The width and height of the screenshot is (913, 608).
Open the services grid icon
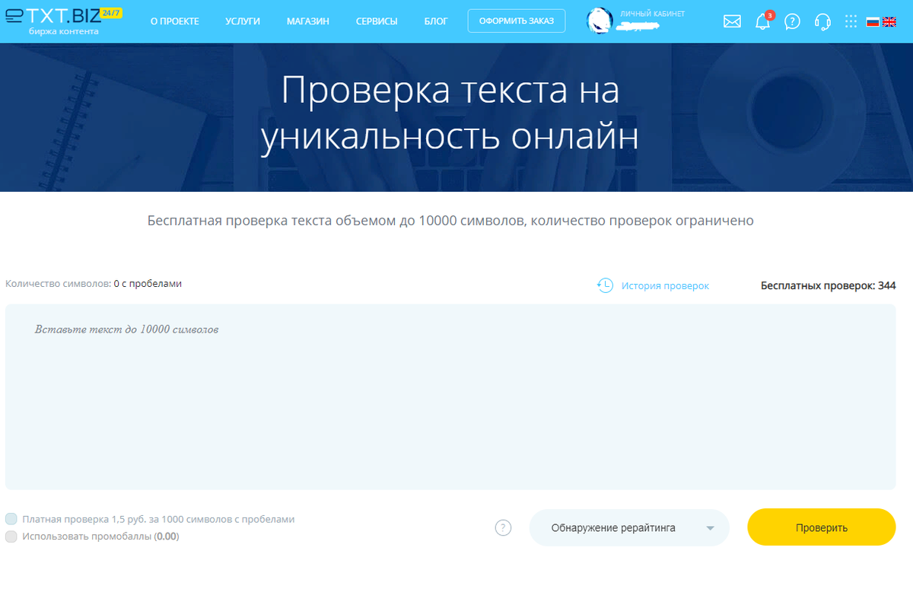(x=851, y=21)
